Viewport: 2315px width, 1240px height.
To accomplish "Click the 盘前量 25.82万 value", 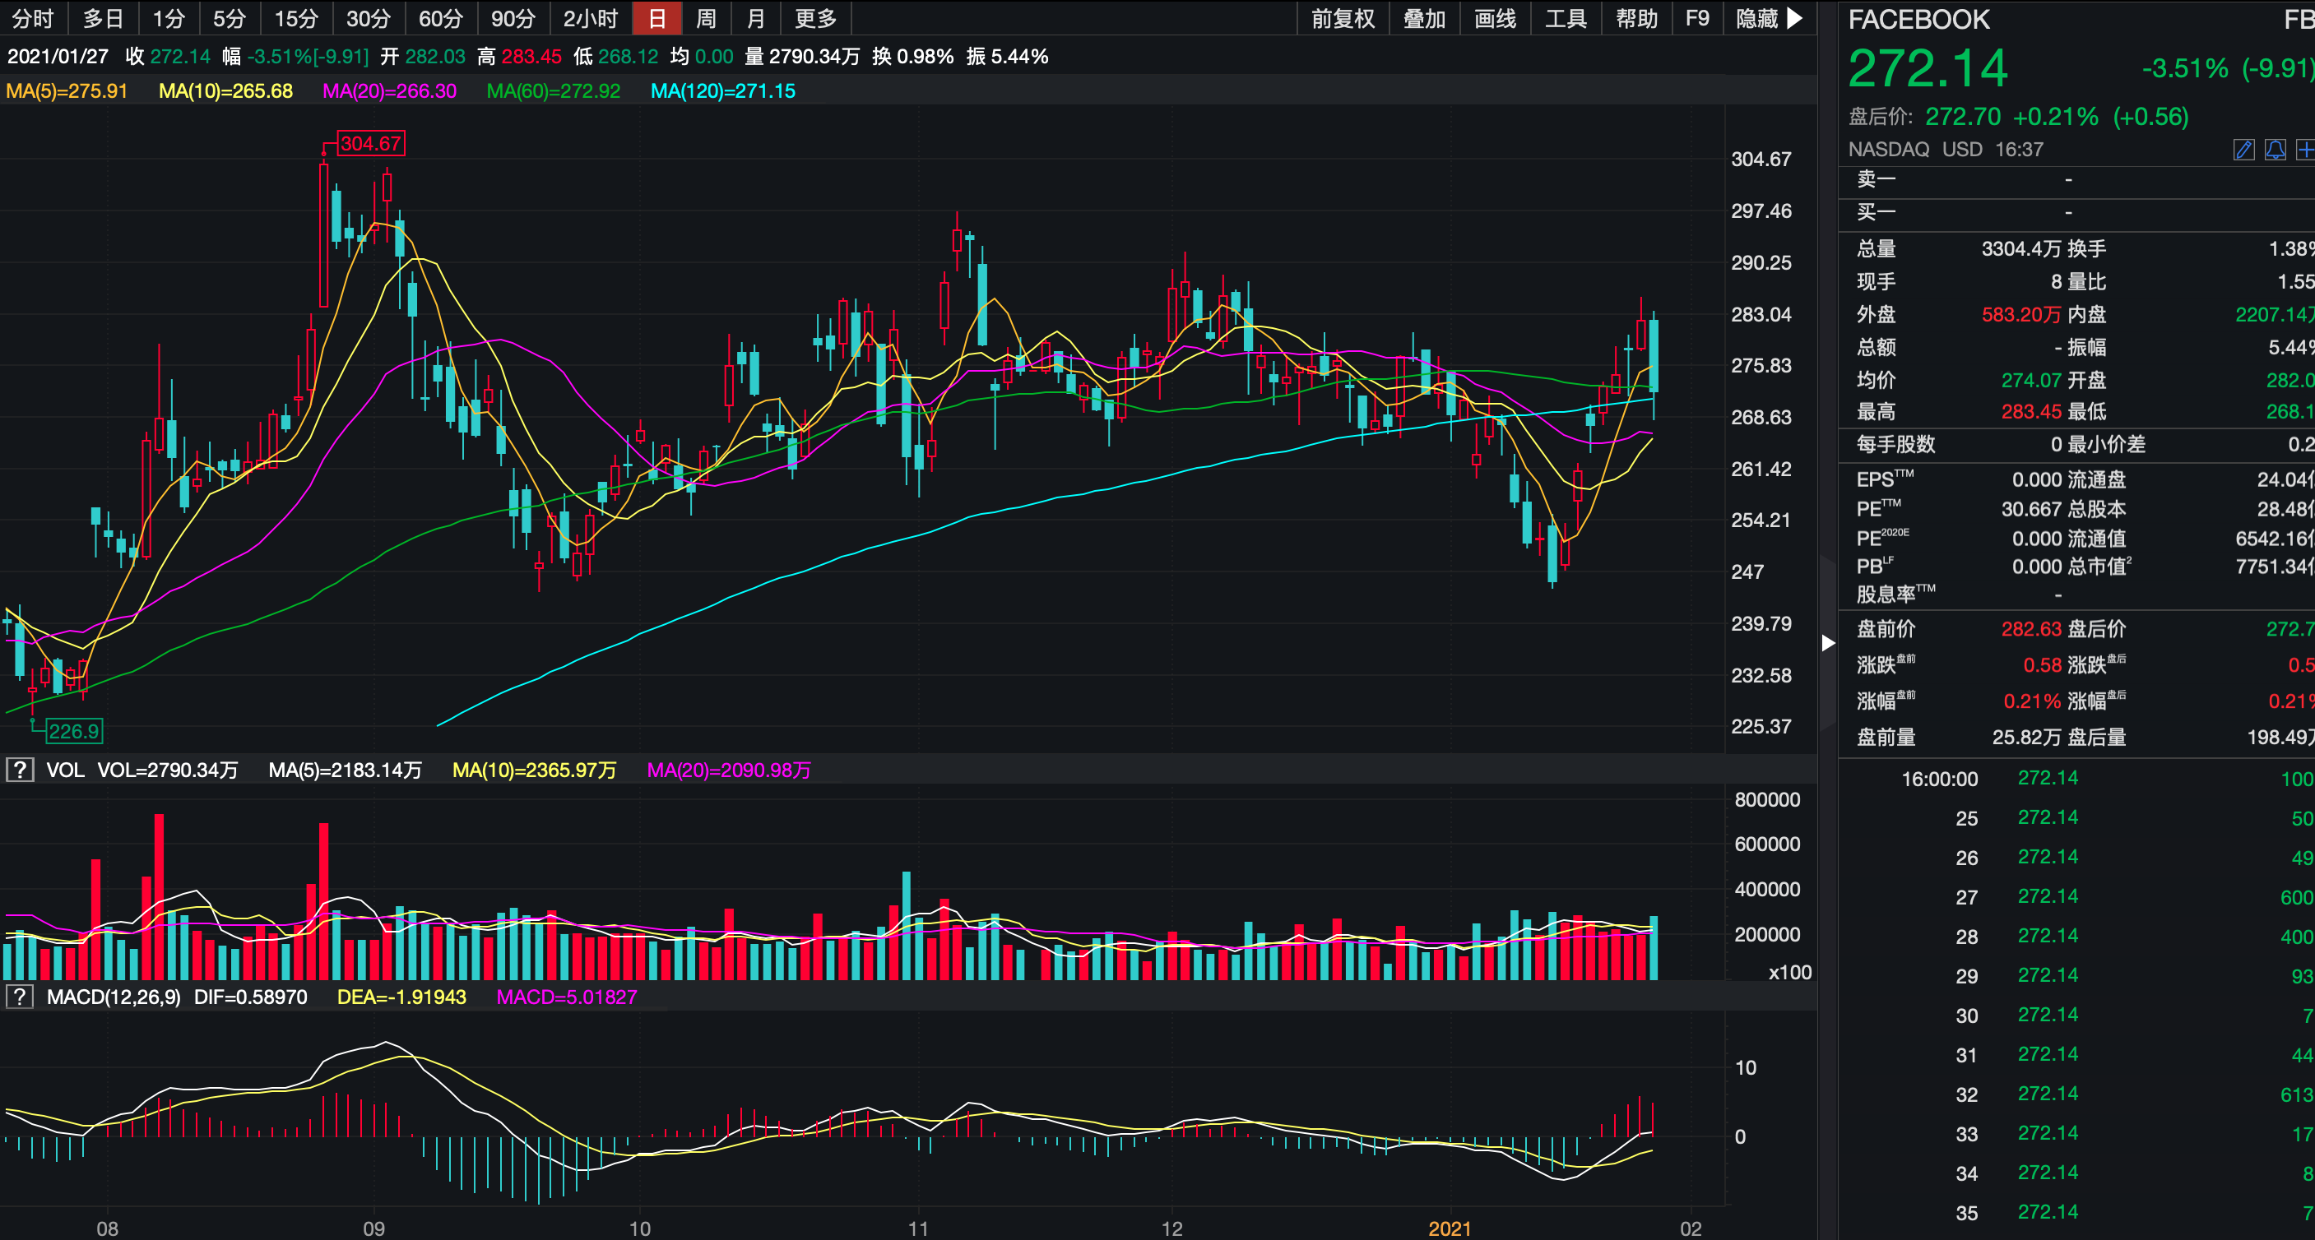I will tap(2026, 738).
